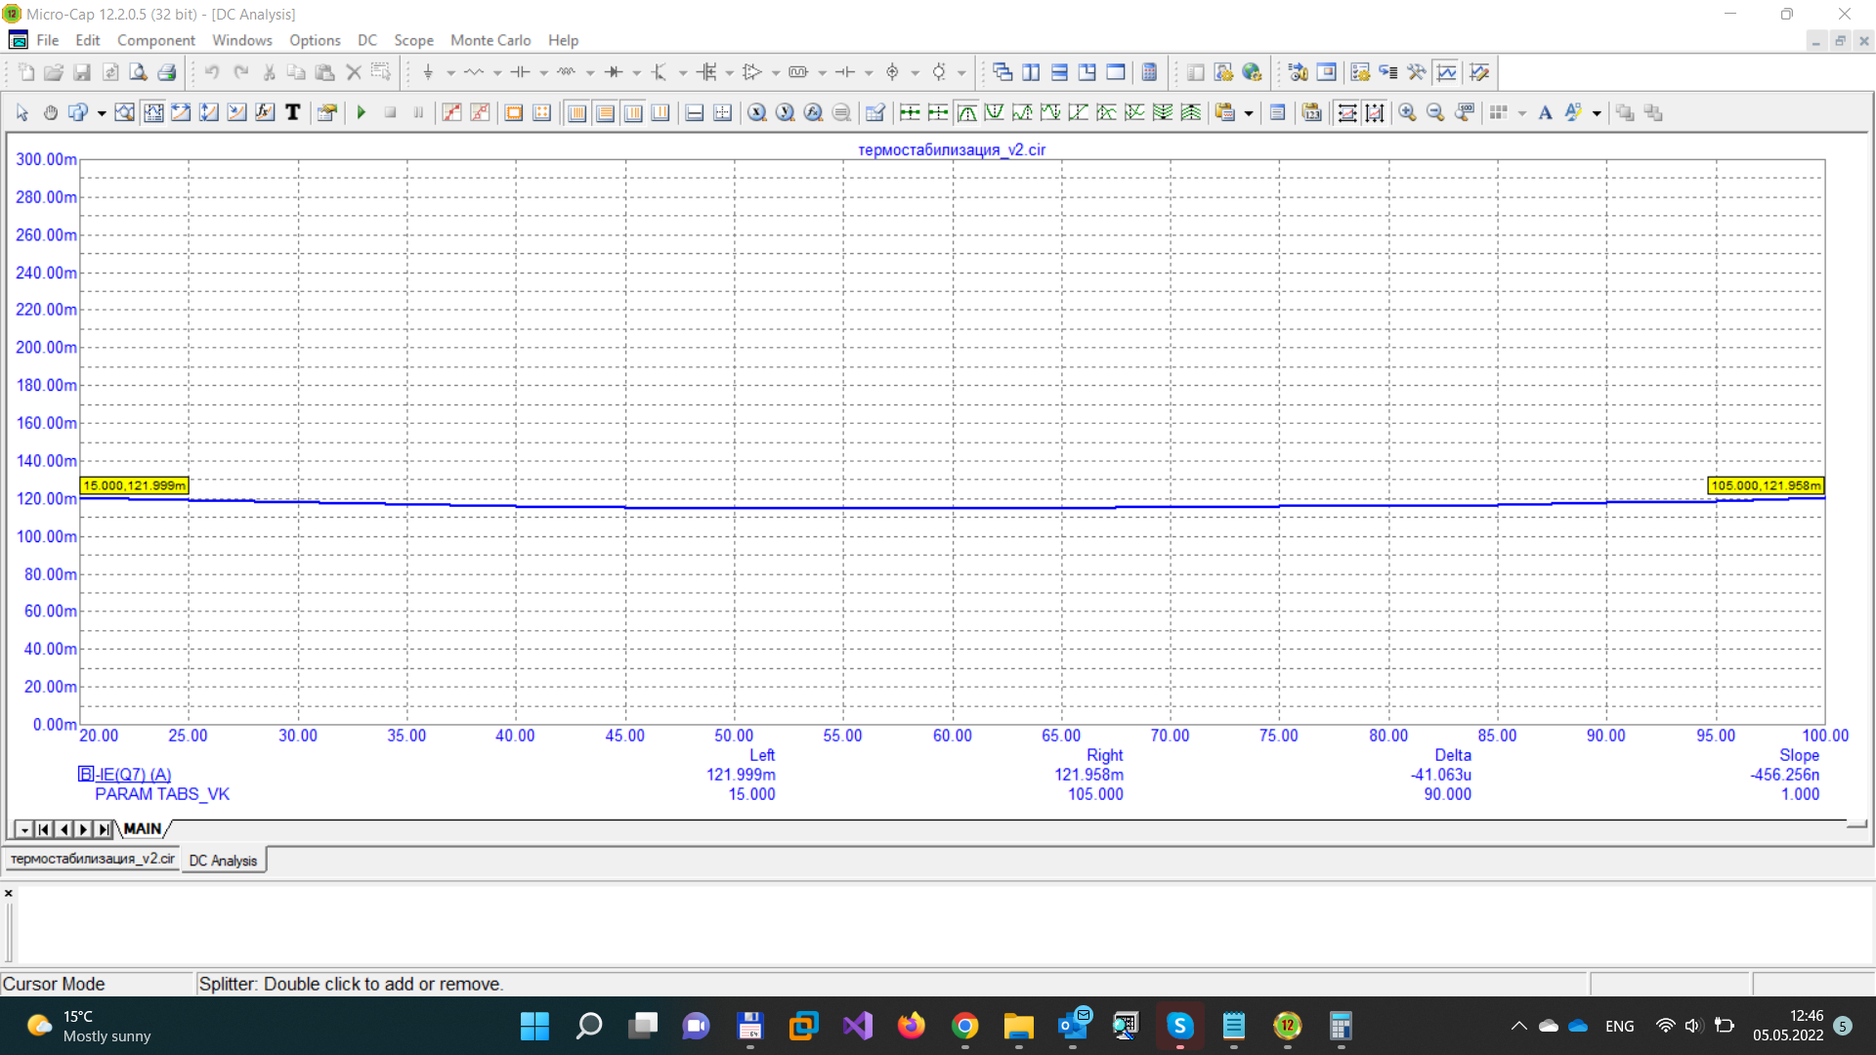
Task: Expand the resistor component dropdown arrow
Action: click(497, 73)
